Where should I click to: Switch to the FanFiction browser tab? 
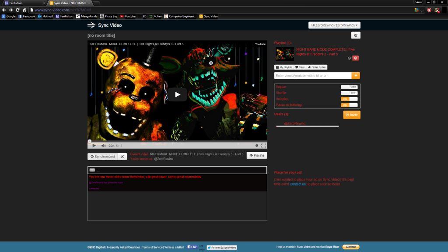pos(24,3)
